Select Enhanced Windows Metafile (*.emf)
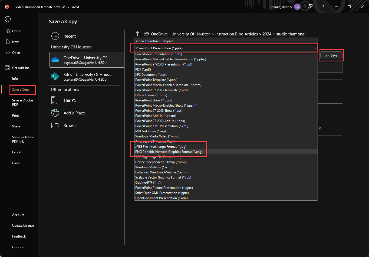The height and width of the screenshot is (257, 369). tap(226, 172)
